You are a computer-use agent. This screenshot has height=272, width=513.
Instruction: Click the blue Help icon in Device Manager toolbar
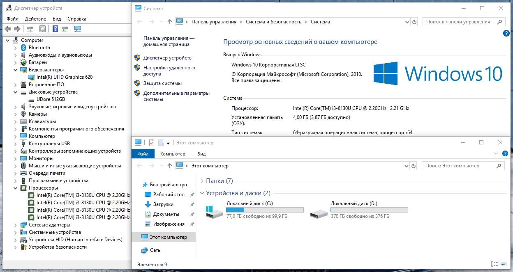[55, 29]
